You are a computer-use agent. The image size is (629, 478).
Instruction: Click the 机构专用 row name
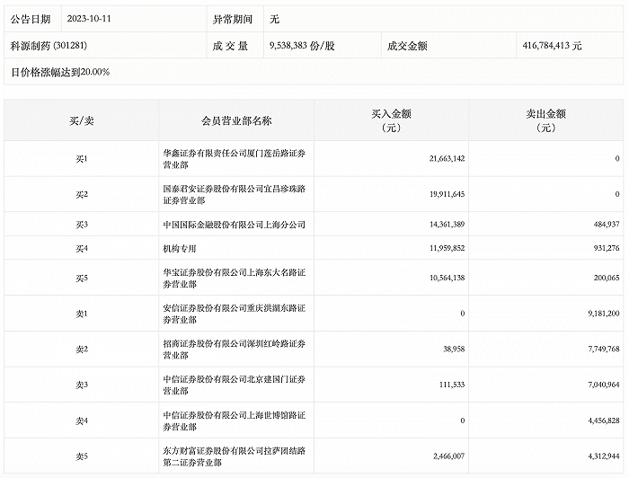(x=179, y=248)
